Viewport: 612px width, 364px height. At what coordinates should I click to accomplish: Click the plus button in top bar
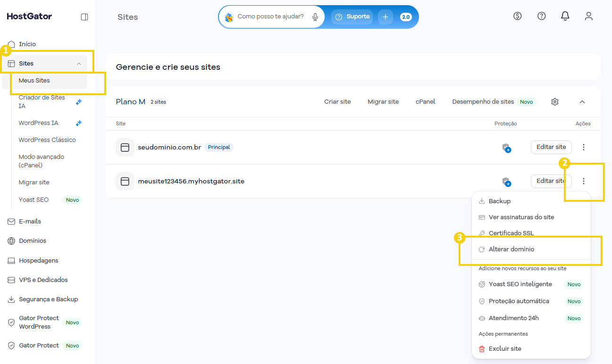pos(385,17)
